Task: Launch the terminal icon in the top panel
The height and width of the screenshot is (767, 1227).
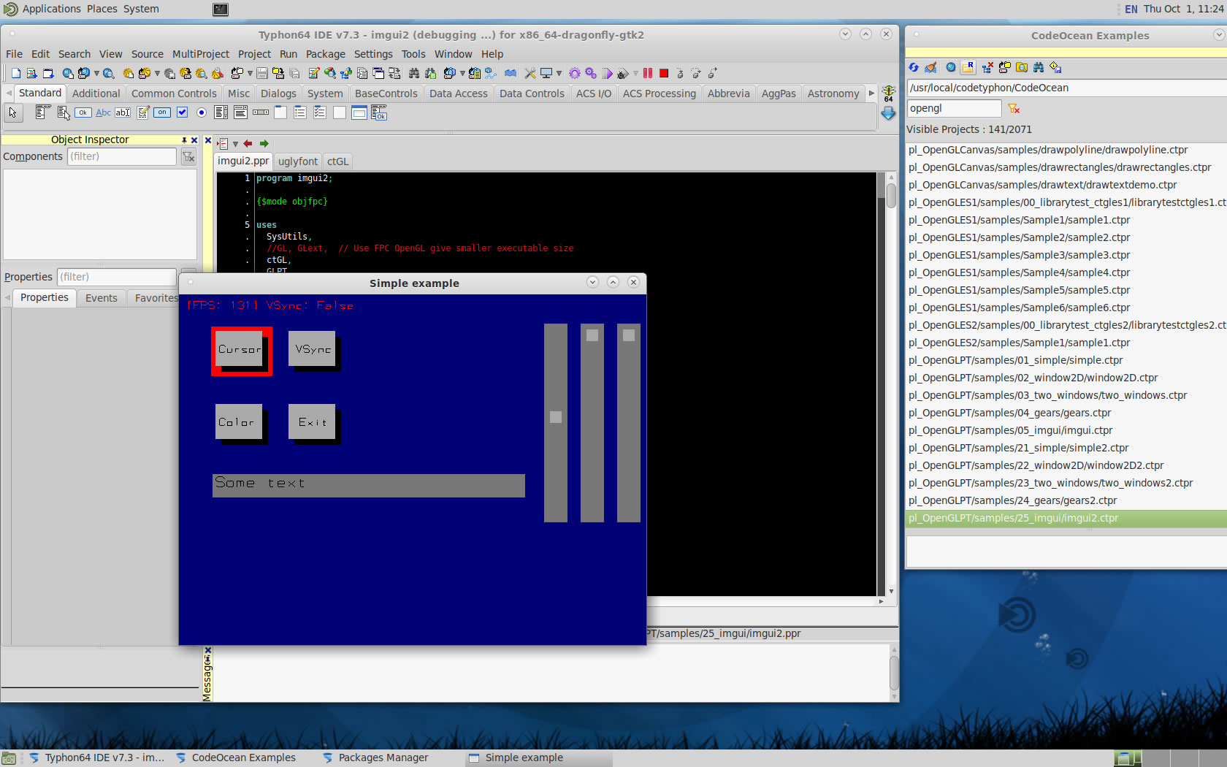Action: 221,9
